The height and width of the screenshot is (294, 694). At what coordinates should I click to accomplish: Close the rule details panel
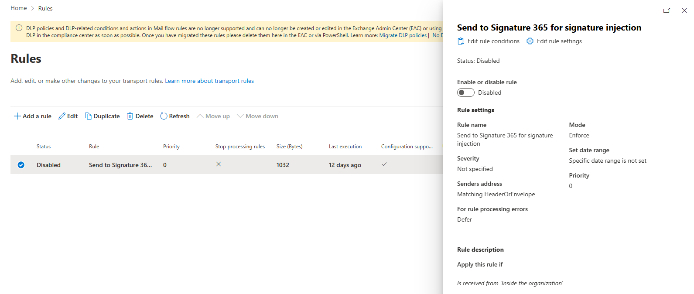click(684, 10)
